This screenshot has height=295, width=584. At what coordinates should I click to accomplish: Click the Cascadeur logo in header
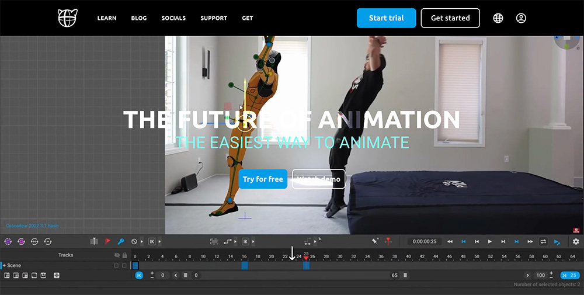(x=67, y=18)
